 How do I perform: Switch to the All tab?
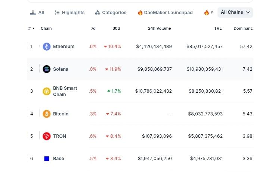(x=37, y=13)
